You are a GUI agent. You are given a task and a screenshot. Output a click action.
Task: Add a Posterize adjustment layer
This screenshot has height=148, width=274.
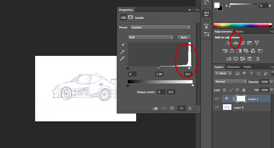tap(236, 58)
